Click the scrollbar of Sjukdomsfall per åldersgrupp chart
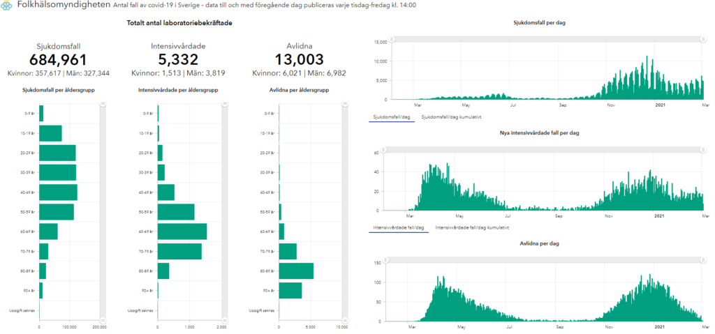The height and width of the screenshot is (334, 715). [x=103, y=209]
